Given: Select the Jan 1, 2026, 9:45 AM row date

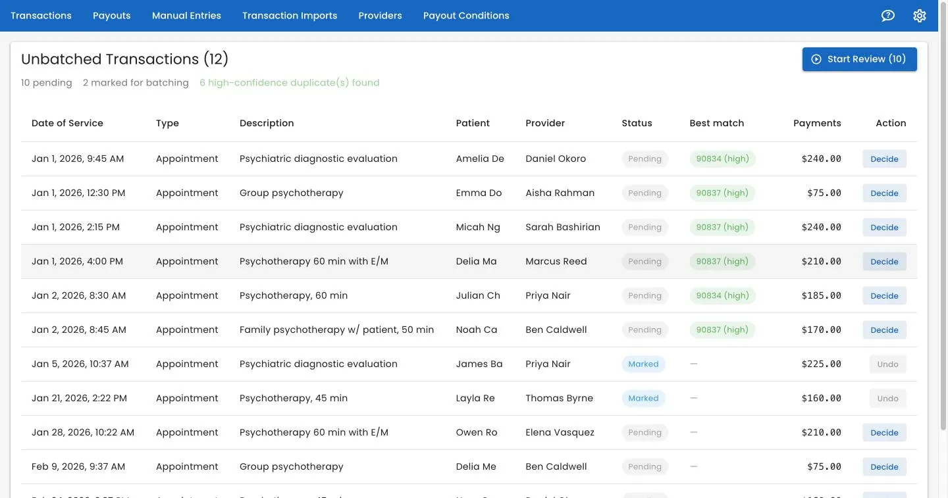Looking at the screenshot, I should 78,159.
